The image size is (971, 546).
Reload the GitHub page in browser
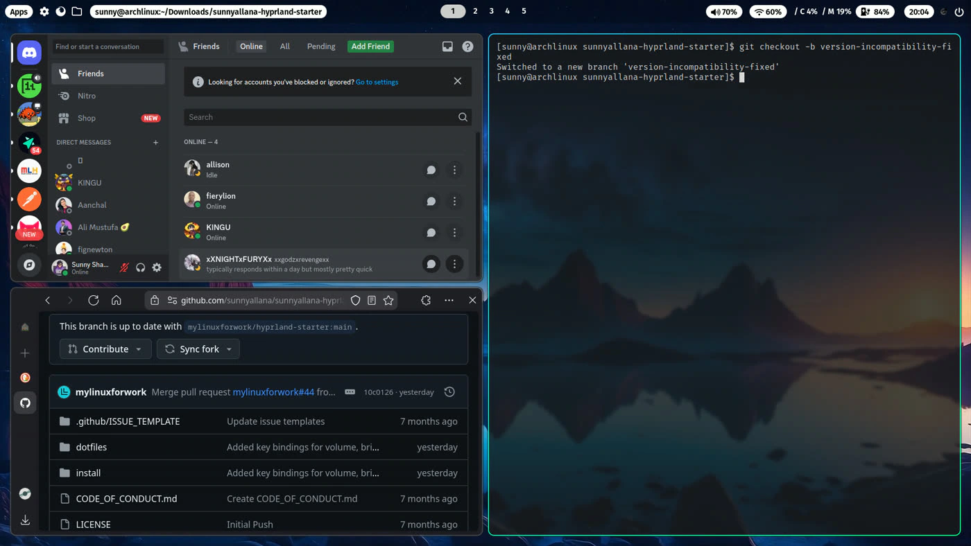pyautogui.click(x=93, y=300)
